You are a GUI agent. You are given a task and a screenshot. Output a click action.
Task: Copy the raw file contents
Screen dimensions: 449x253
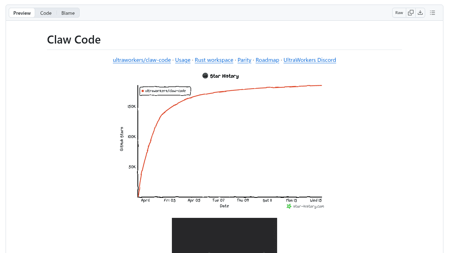click(x=411, y=13)
